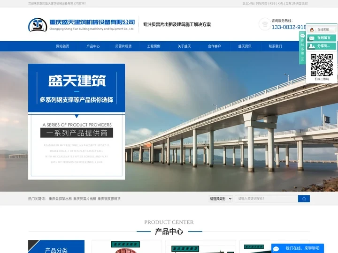Click the 企业分站 top link

248,3
